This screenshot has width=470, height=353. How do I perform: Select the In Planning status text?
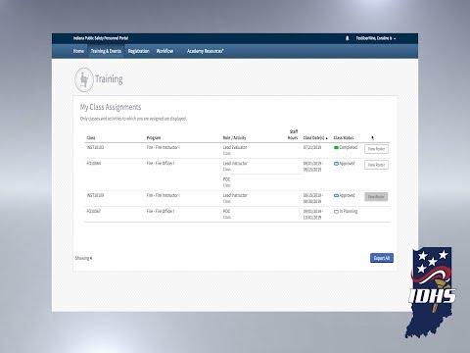[x=349, y=212]
